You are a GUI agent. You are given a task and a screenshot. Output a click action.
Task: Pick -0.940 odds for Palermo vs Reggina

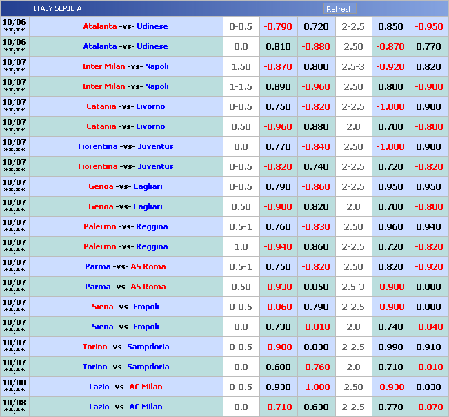[x=278, y=247]
